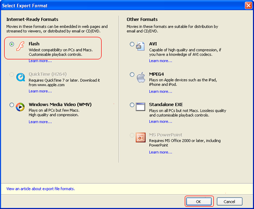This screenshot has height=209, width=254.
Task: Select the MS PowerPoint radio button
Action: click(x=132, y=135)
